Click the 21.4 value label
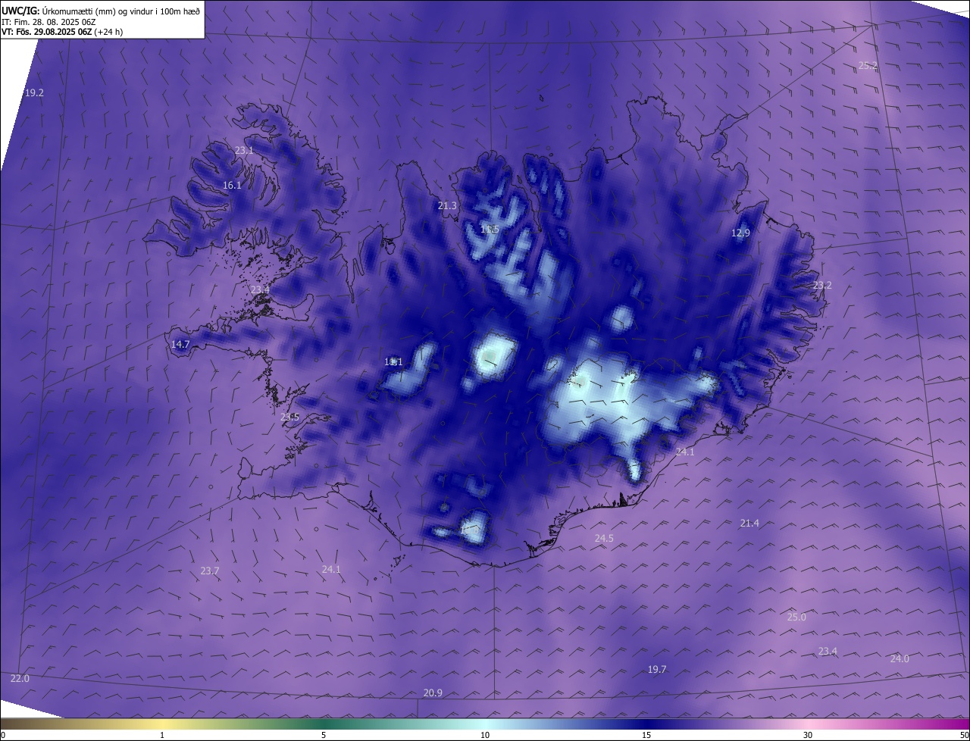Image resolution: width=970 pixels, height=741 pixels. pos(749,523)
